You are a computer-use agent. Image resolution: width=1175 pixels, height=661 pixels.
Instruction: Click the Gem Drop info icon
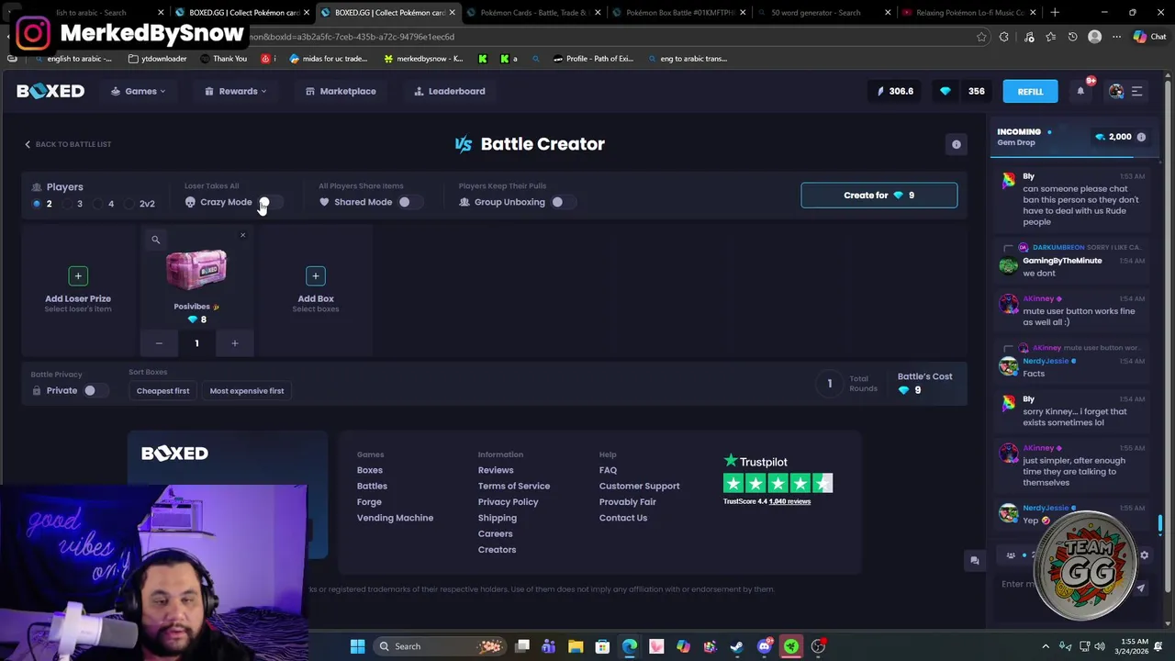(x=1141, y=137)
